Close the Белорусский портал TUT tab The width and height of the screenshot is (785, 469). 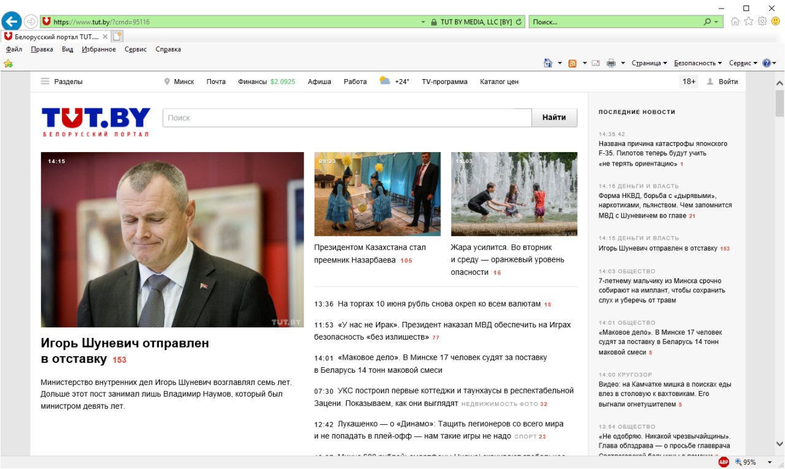pyautogui.click(x=105, y=37)
